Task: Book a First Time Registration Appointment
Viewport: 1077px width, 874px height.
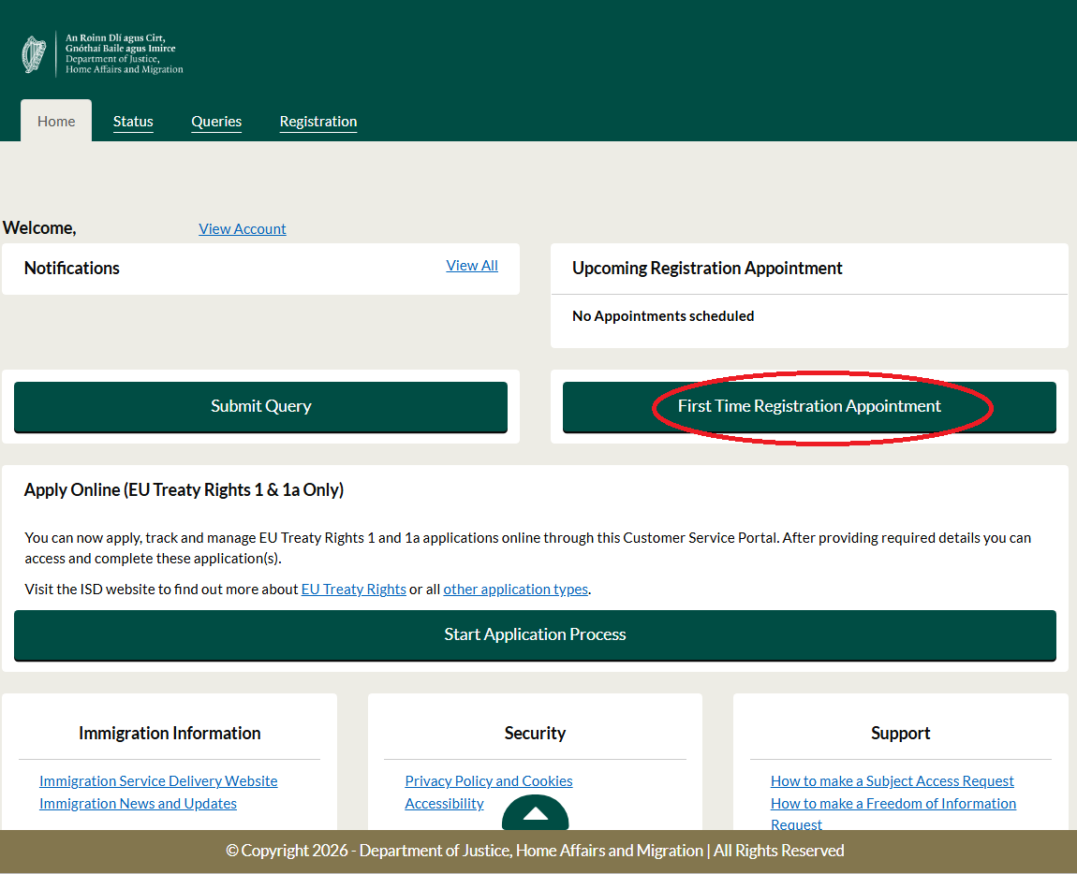Action: (x=809, y=406)
